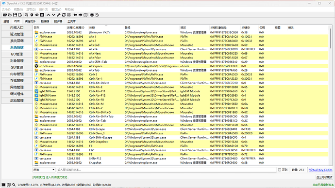Open the 插件(P) menu
The image size is (335, 188).
(44, 10)
